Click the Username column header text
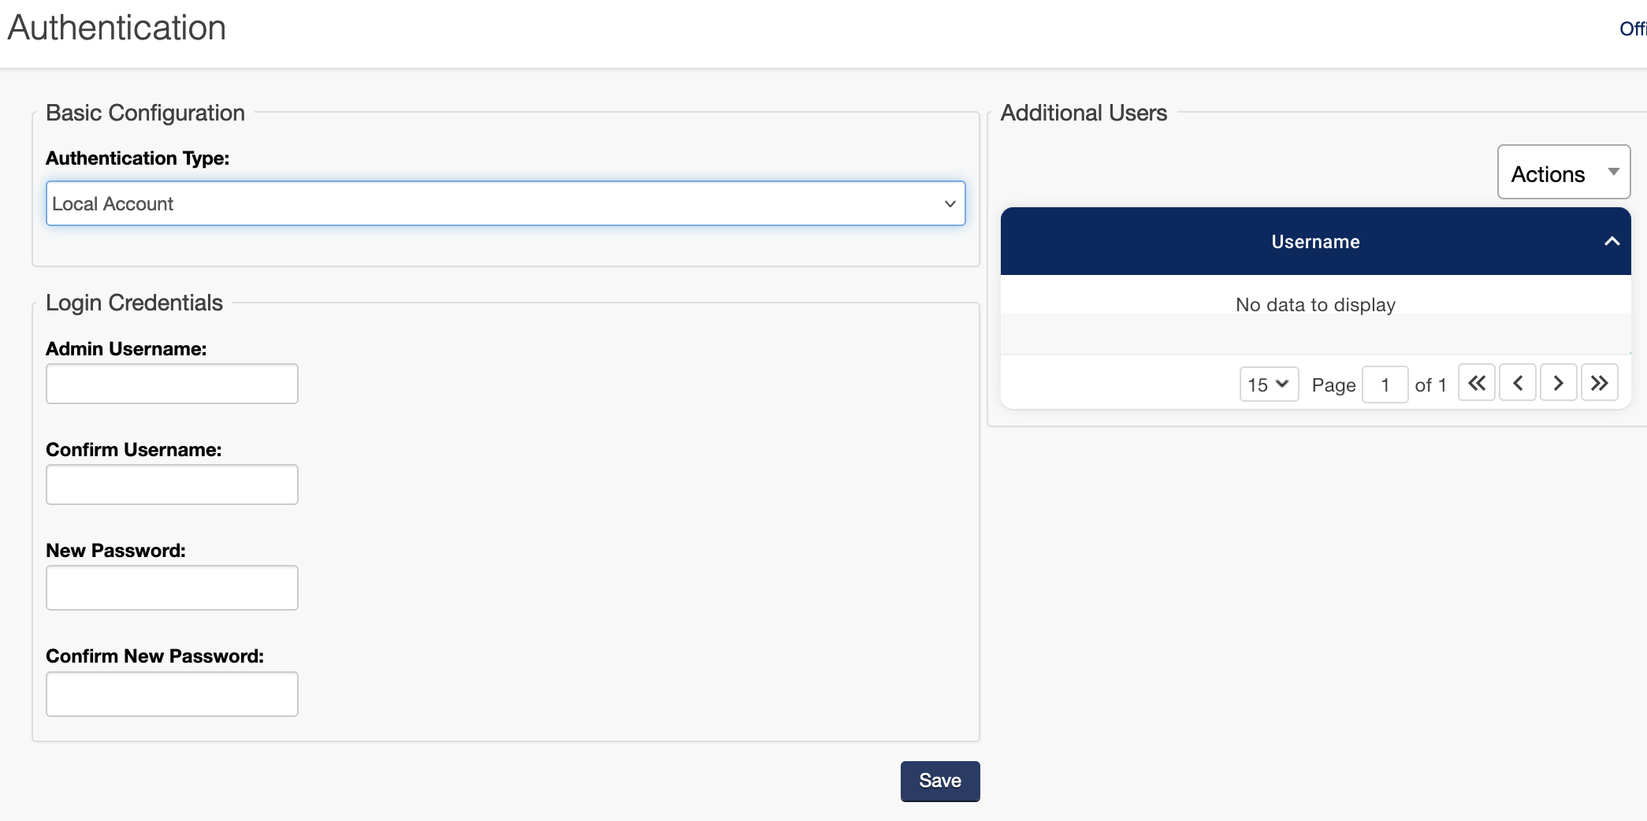Image resolution: width=1647 pixels, height=821 pixels. click(x=1315, y=242)
